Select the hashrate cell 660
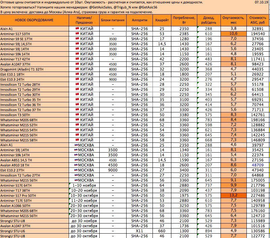 coord(162,231)
